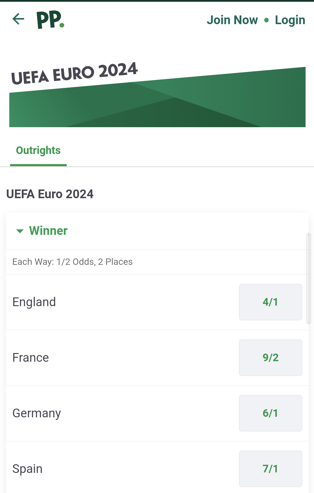Click the France team name
This screenshot has height=493, width=314.
coord(31,358)
